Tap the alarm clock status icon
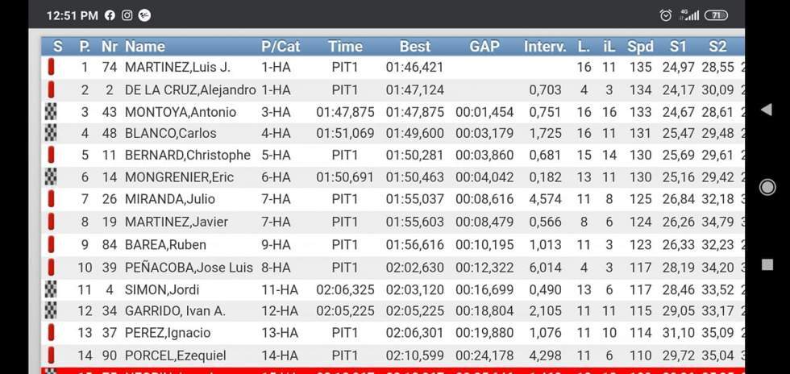The height and width of the screenshot is (374, 790). [x=666, y=15]
